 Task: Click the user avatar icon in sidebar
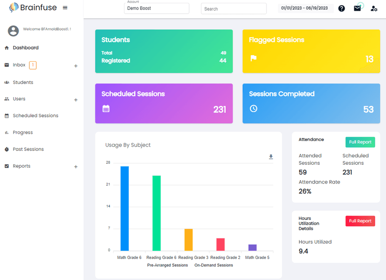click(14, 31)
